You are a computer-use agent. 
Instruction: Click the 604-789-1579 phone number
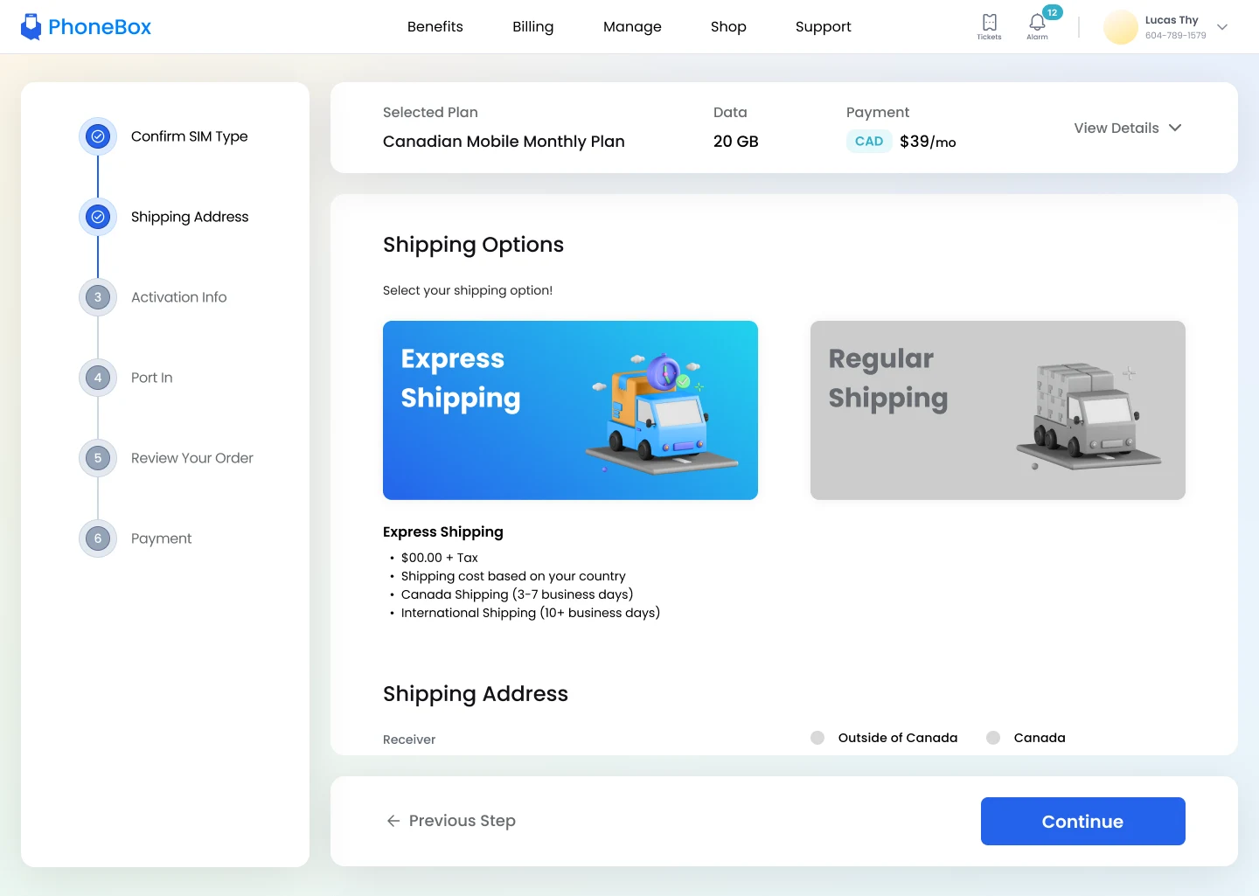tap(1176, 36)
